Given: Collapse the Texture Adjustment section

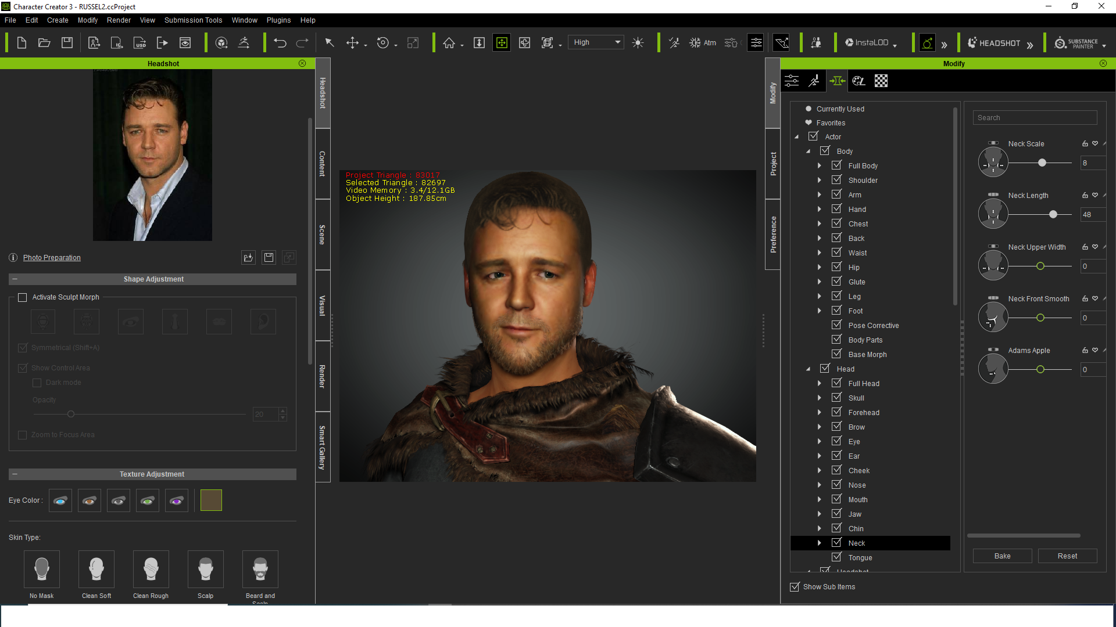Looking at the screenshot, I should point(15,474).
